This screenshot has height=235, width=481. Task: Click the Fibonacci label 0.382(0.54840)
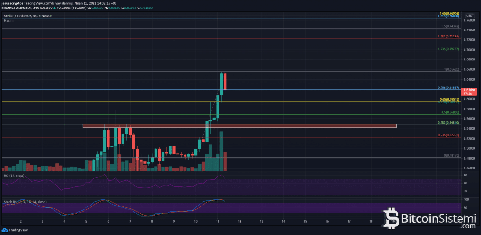[x=448, y=122]
